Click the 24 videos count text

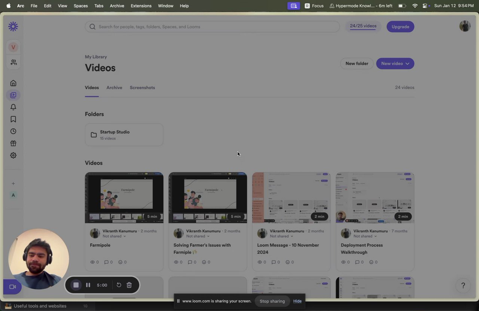click(405, 88)
